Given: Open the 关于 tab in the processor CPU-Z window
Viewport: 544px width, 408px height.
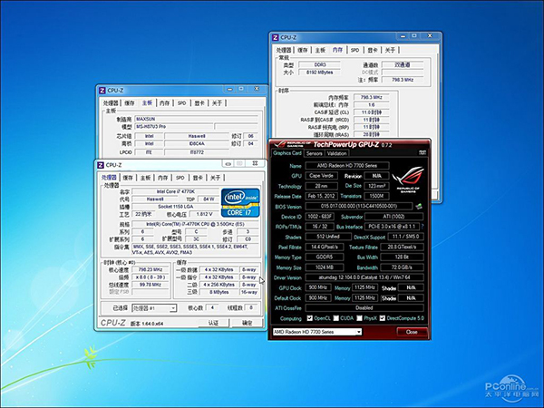Looking at the screenshot, I should [x=215, y=178].
